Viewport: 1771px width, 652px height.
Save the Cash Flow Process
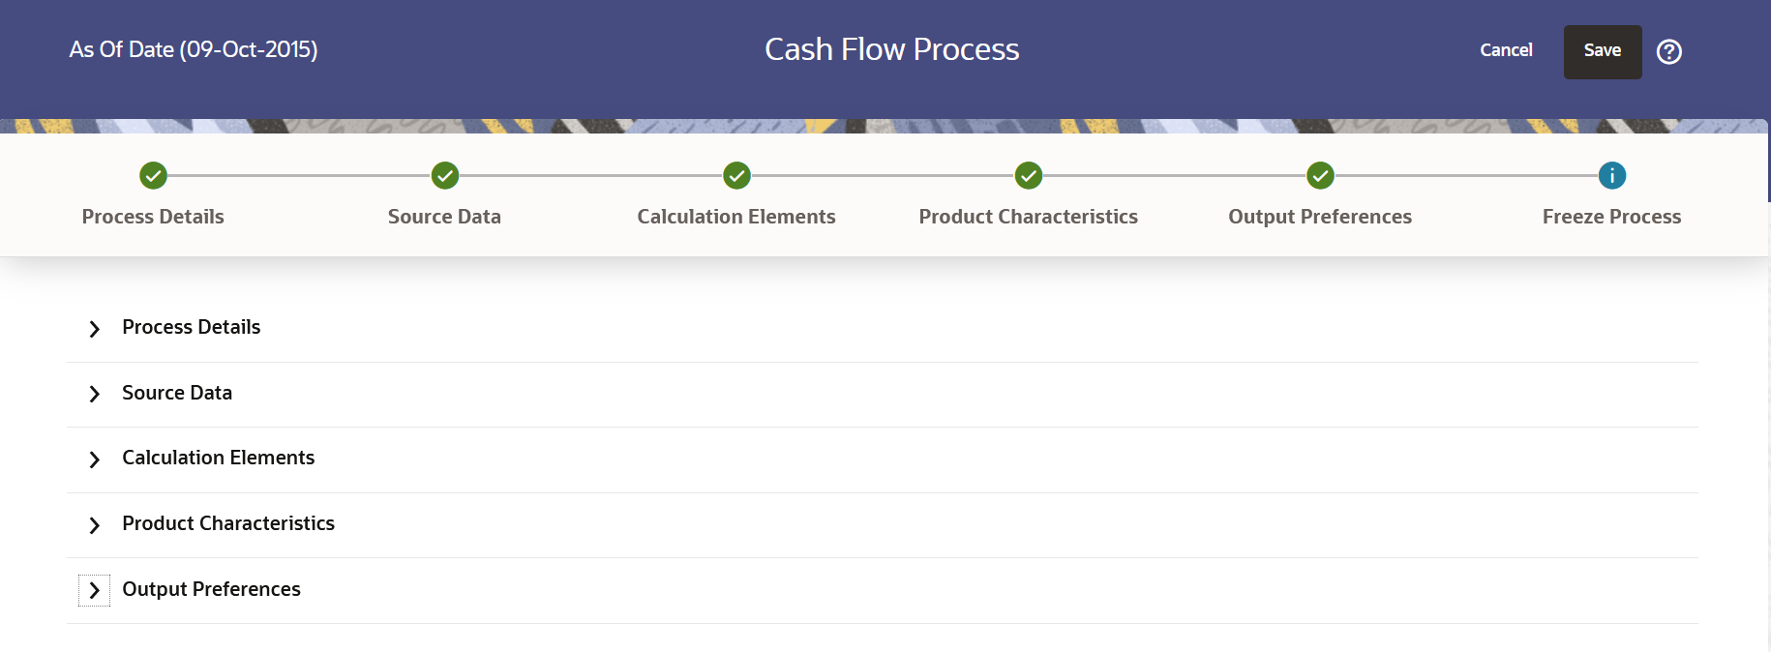coord(1602,50)
